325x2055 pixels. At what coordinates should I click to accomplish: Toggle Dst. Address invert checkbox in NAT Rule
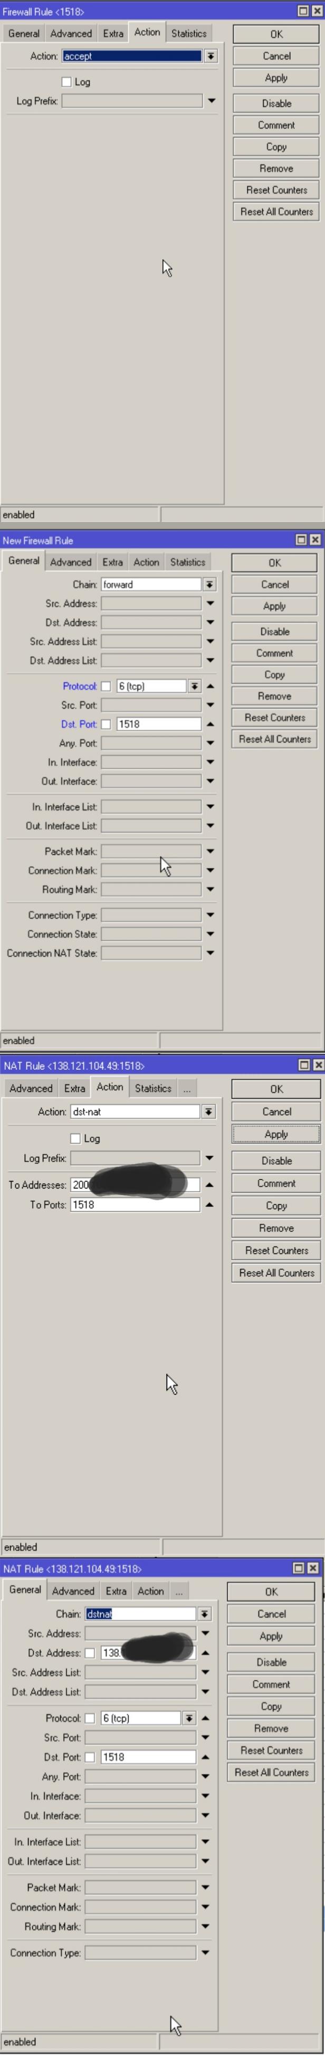pyautogui.click(x=90, y=1653)
